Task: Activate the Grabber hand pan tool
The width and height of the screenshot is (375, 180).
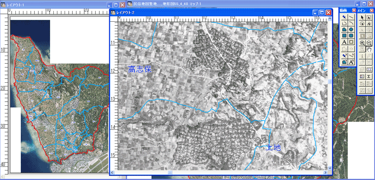Action: pyautogui.click(x=369, y=49)
